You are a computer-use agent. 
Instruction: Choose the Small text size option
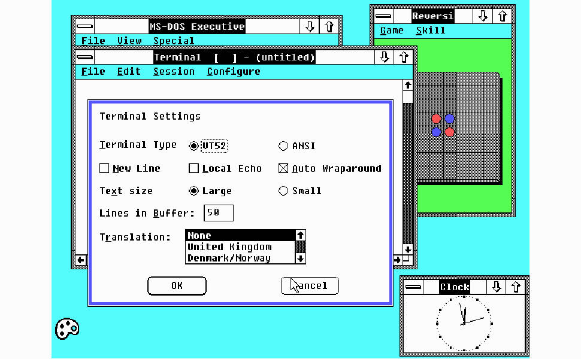(x=283, y=191)
